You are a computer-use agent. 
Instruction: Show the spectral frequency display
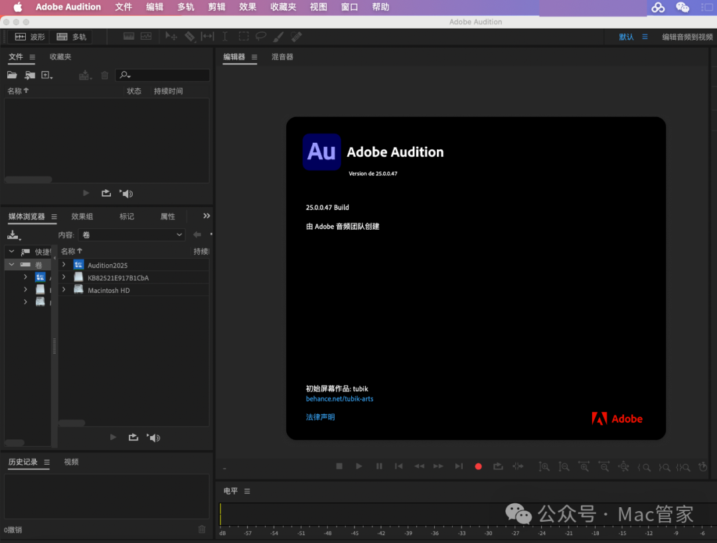[129, 37]
